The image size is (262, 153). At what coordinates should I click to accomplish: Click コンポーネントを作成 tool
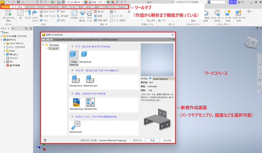pyautogui.click(x=239, y=16)
